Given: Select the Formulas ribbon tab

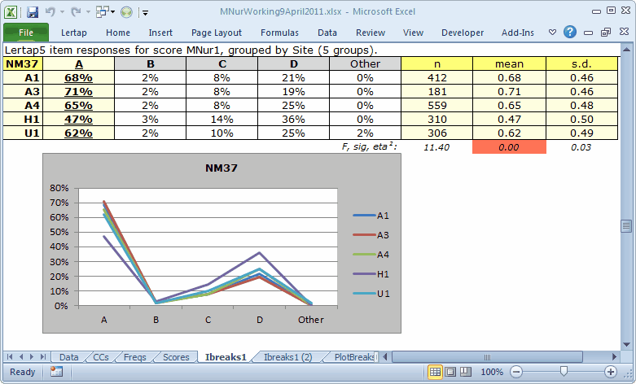Looking at the screenshot, I should (x=279, y=33).
